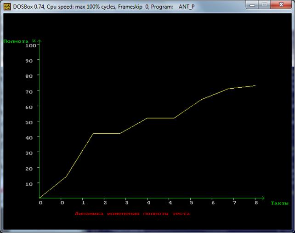Viewport: 295px width, 233px height.
Task: Click the 'Такты' x-axis label
Action: tap(279, 203)
